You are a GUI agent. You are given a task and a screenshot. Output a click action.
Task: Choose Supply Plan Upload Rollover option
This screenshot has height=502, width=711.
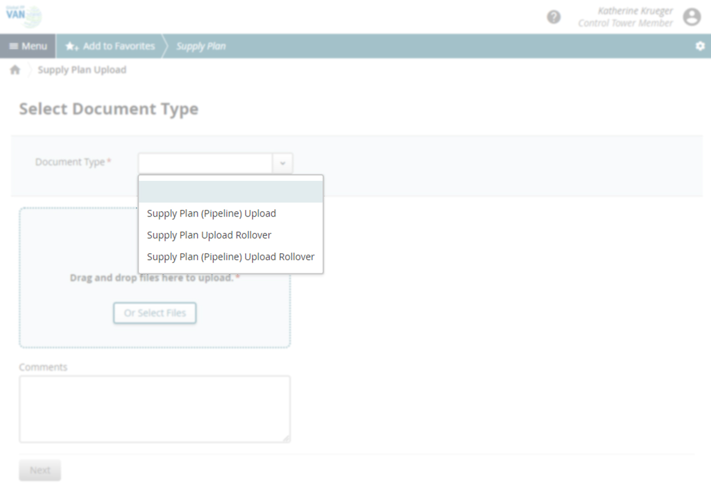(209, 235)
